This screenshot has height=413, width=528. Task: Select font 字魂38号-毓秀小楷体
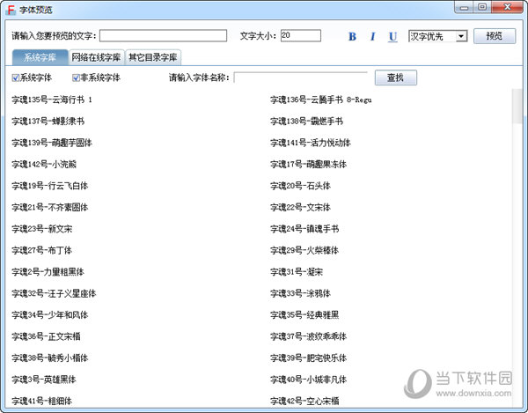50,358
